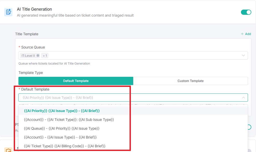Image resolution: width=256 pixels, height=152 pixels.
Task: Toggle the gray switch at bottom right
Action: click(249, 150)
